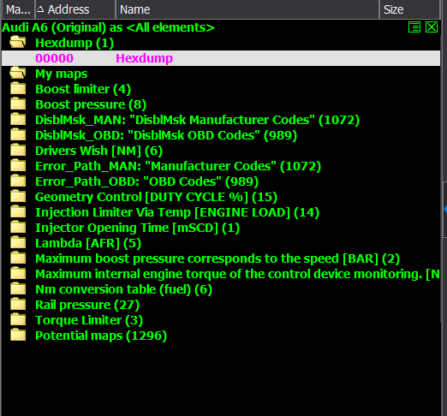
Task: Open Error_Path_MAN Manufacturer Codes (1072) label
Action: pos(178,166)
